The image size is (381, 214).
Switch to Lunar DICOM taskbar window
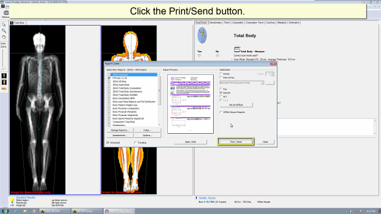click(x=55, y=211)
